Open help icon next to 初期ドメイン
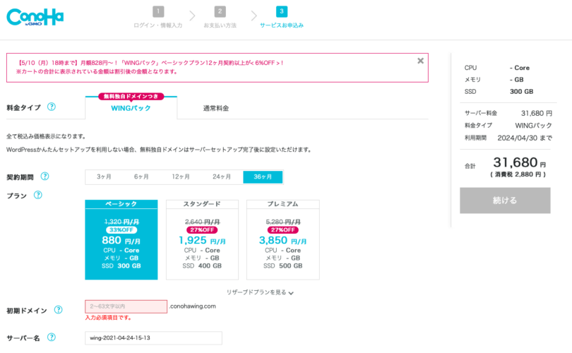 click(x=58, y=310)
